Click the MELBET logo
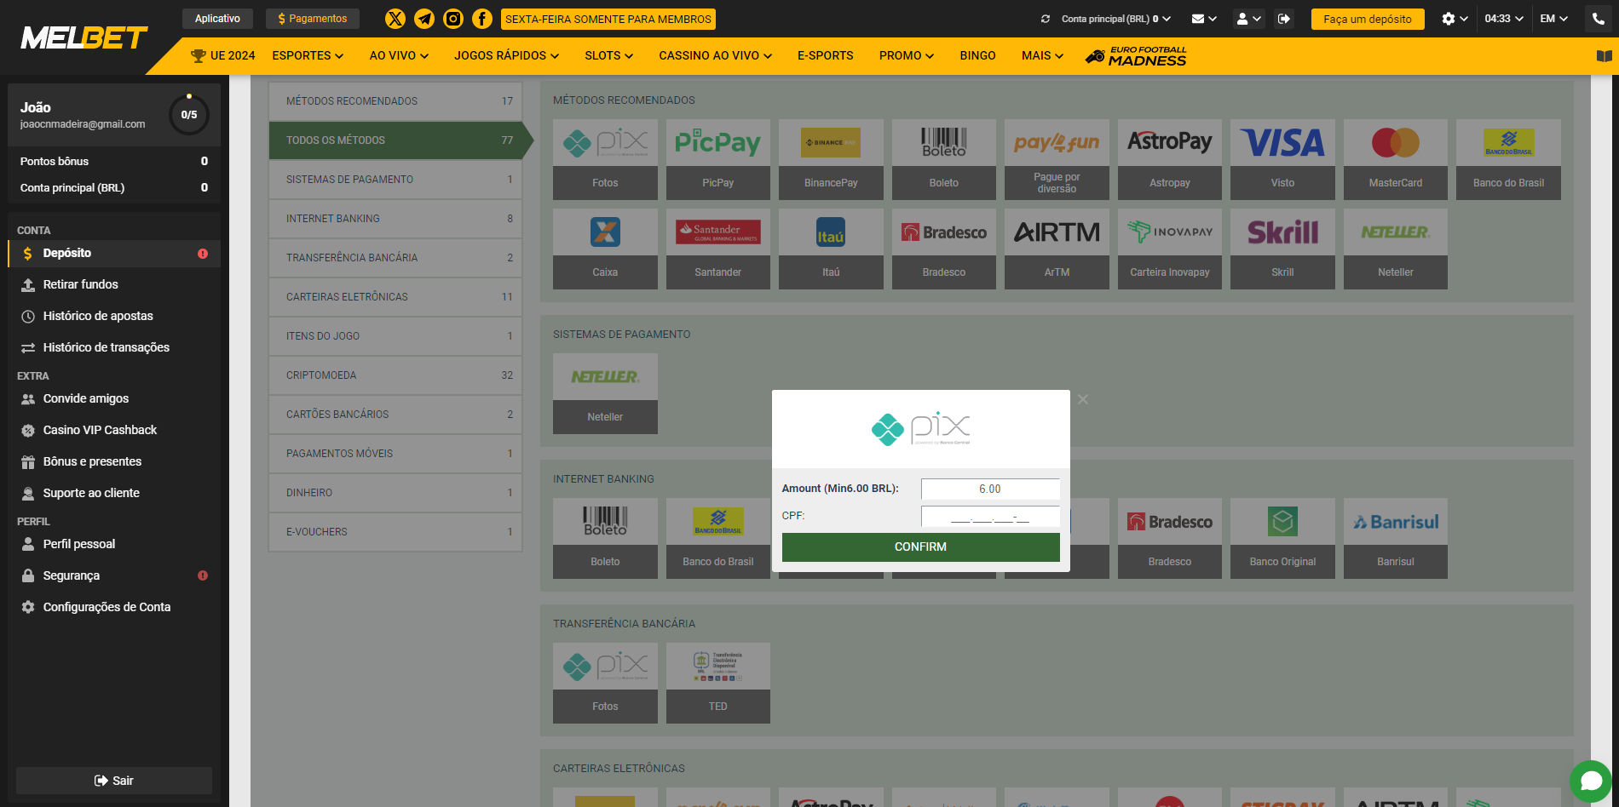 (x=84, y=37)
